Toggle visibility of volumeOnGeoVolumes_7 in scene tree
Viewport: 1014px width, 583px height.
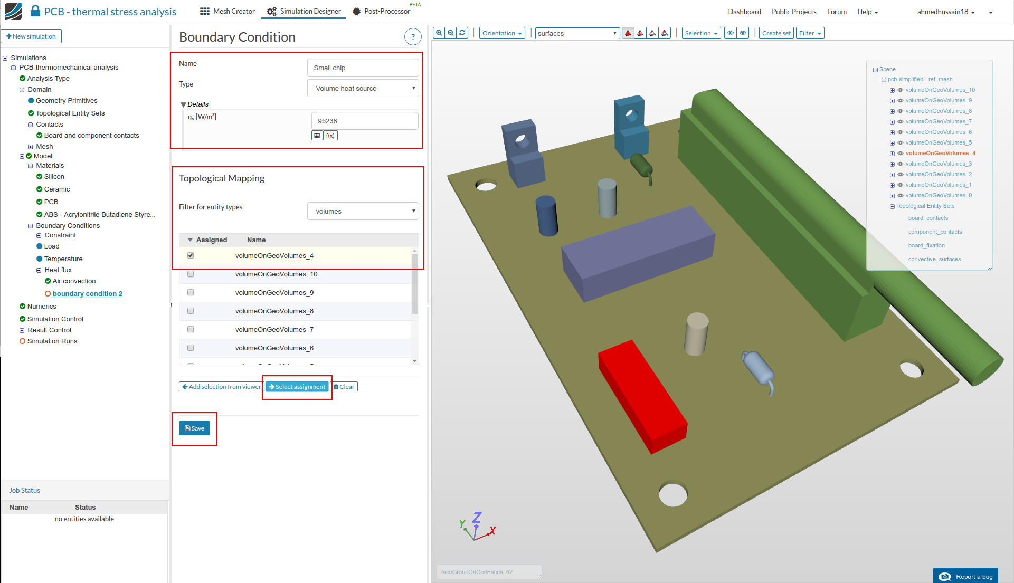click(901, 121)
